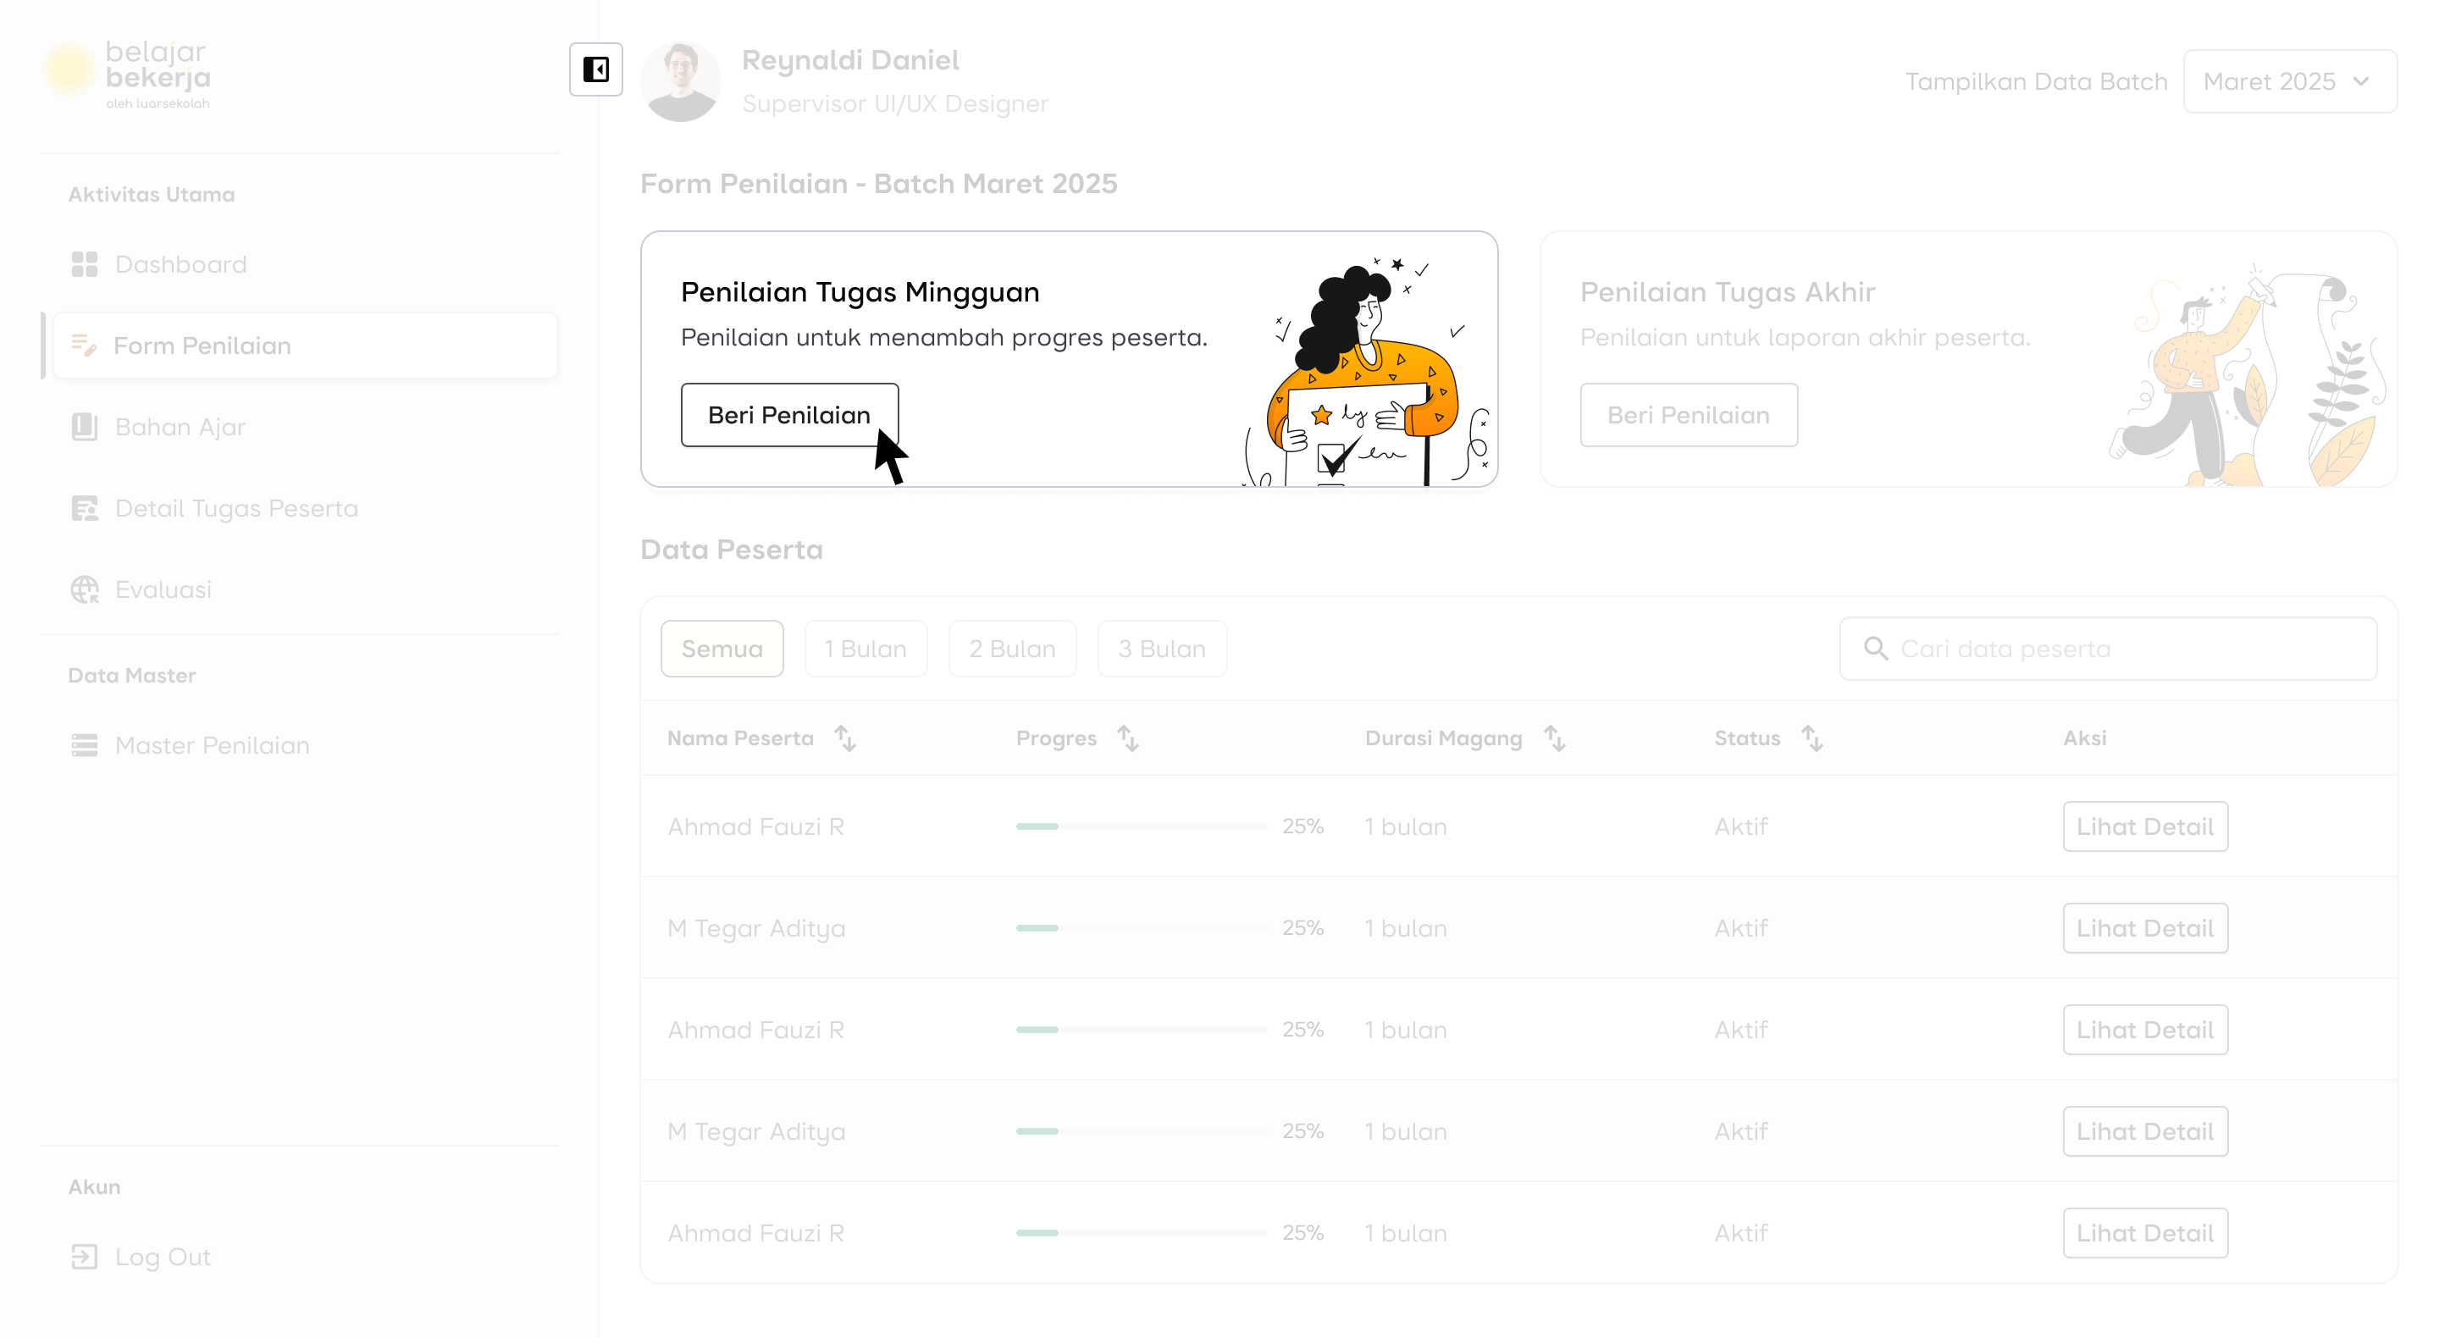Click the Detail Tugas Peserta icon
2439x1338 pixels.
[85, 508]
